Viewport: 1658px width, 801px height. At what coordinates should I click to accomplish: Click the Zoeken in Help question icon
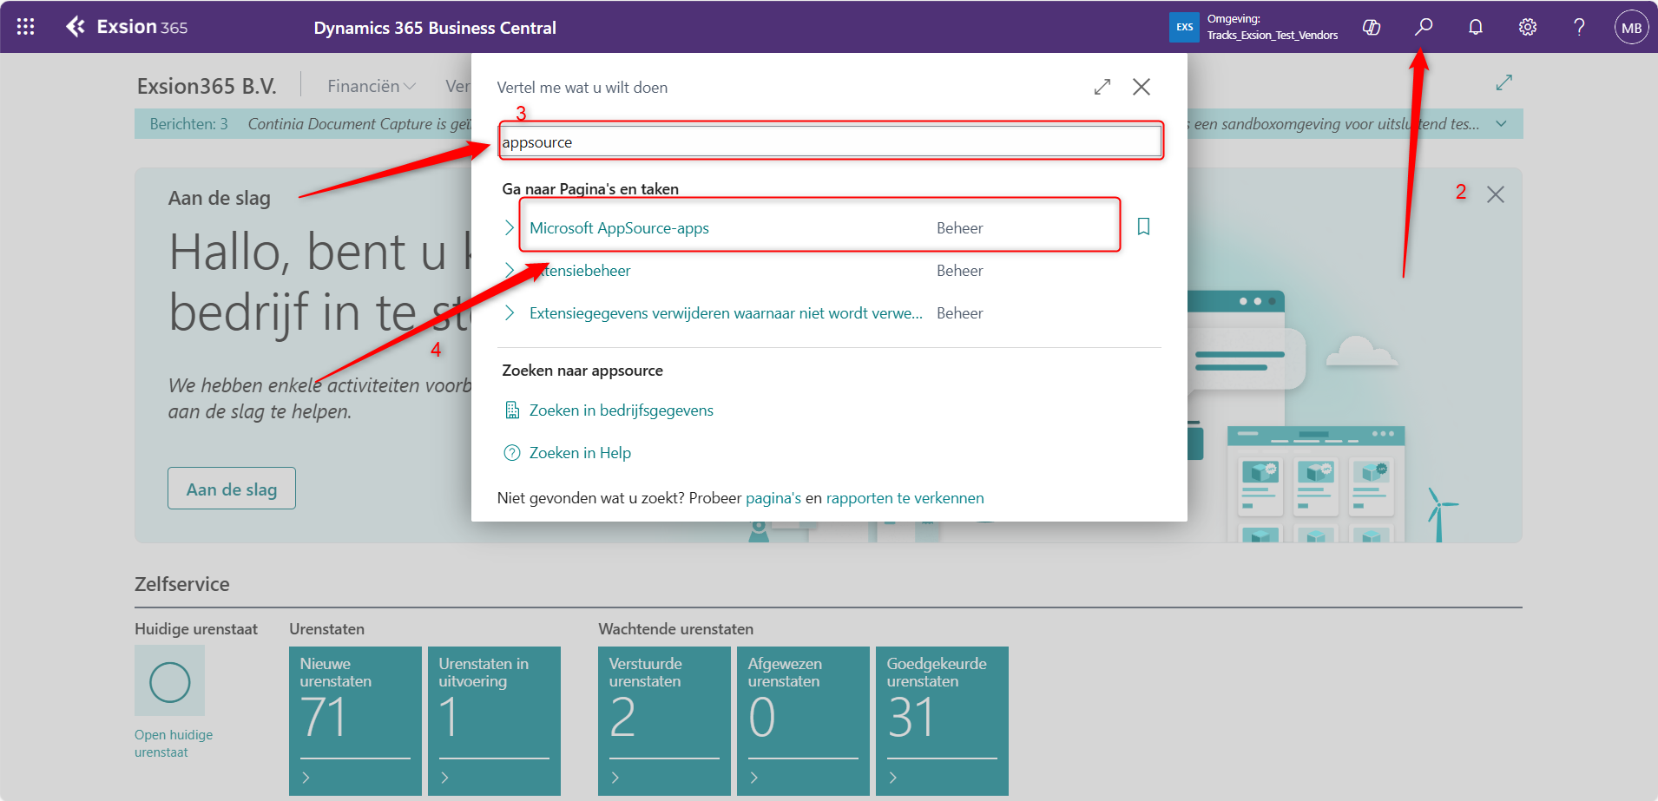pyautogui.click(x=512, y=453)
